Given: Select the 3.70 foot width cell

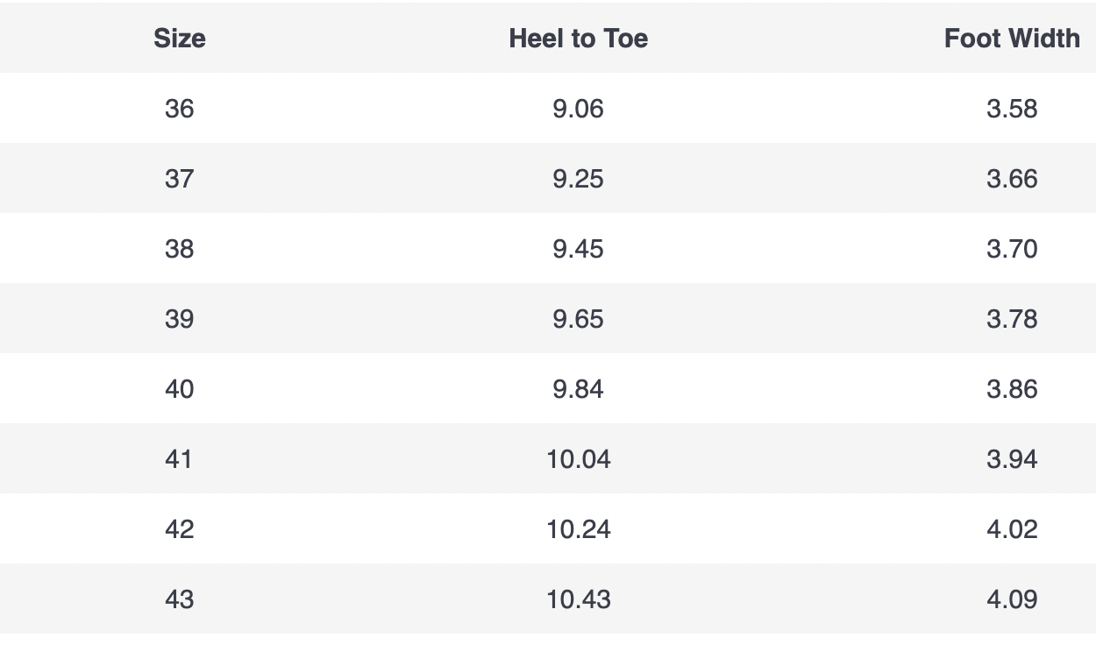Looking at the screenshot, I should click(1012, 249).
